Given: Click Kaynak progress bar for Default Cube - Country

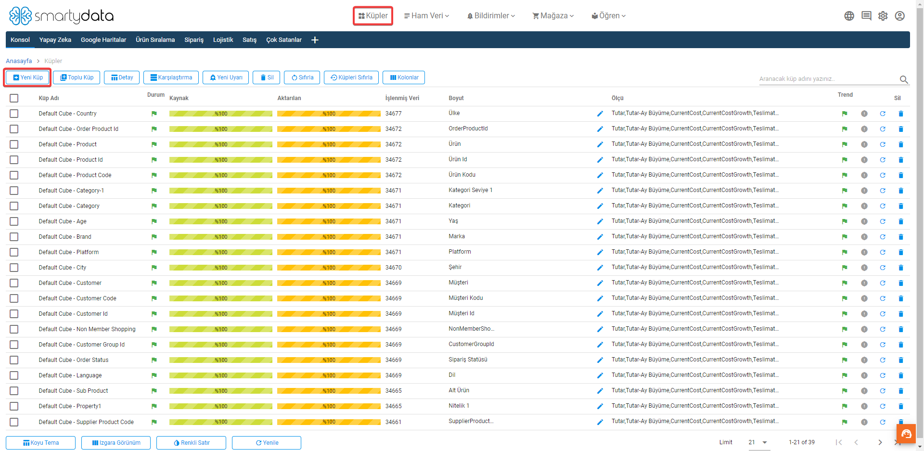Looking at the screenshot, I should (221, 114).
